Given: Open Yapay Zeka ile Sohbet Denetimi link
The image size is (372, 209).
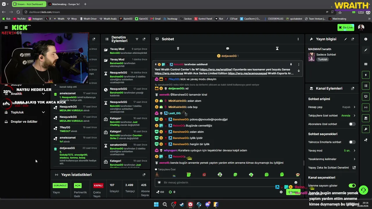Looking at the screenshot, I should 332,168.
